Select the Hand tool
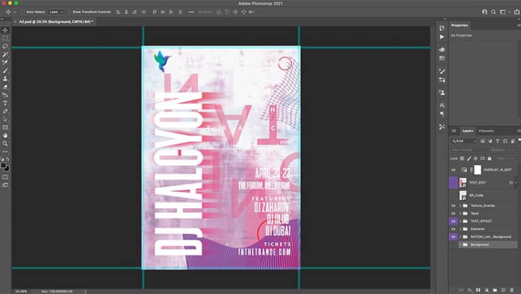 [5, 135]
